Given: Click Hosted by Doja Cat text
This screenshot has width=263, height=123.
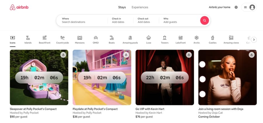Looking at the screenshot, I should tap(210, 113).
